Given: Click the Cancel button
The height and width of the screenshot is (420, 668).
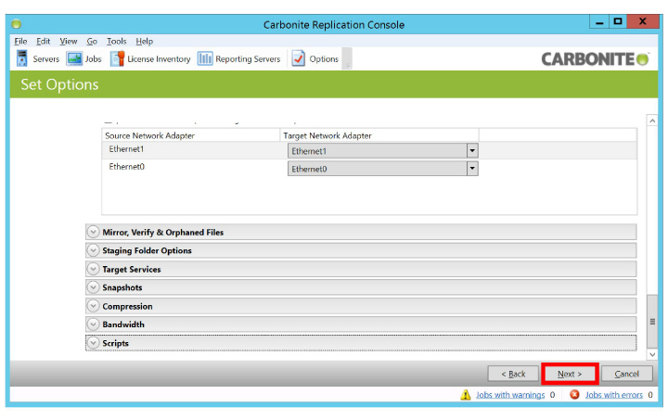Looking at the screenshot, I should (x=626, y=374).
